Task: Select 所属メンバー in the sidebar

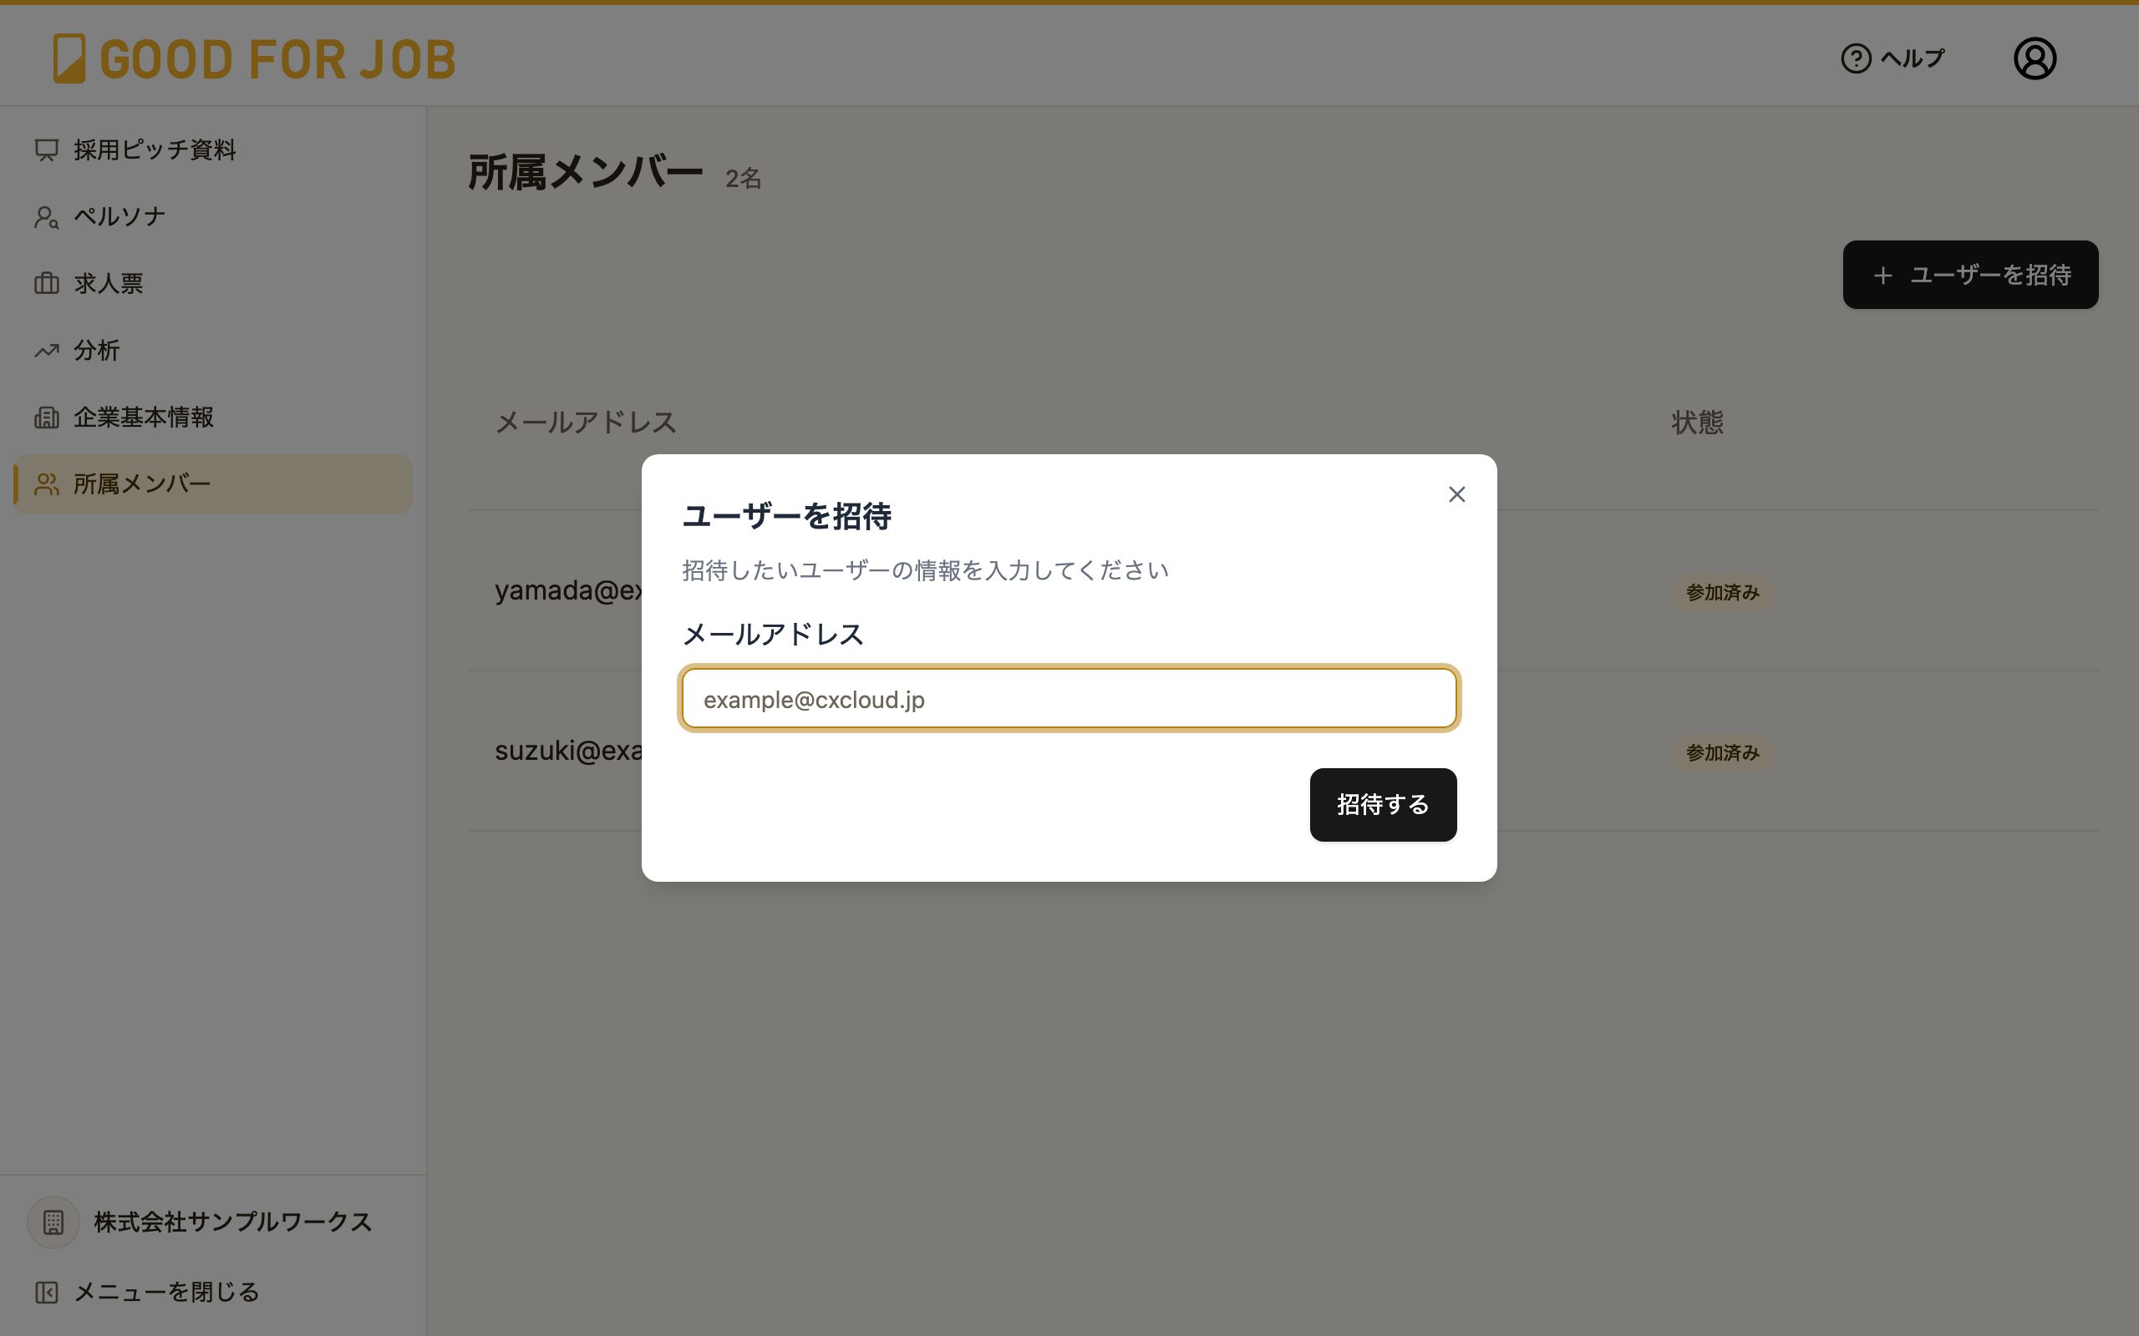Action: pyautogui.click(x=213, y=484)
